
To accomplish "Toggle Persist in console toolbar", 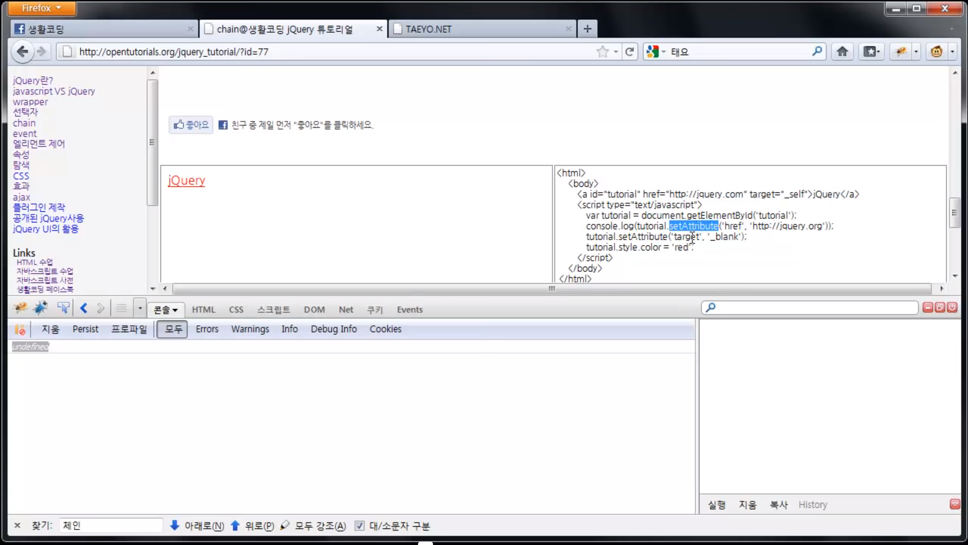I will pos(85,329).
